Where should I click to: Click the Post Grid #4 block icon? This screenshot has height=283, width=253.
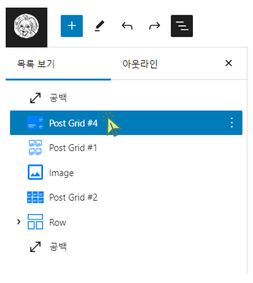point(35,123)
